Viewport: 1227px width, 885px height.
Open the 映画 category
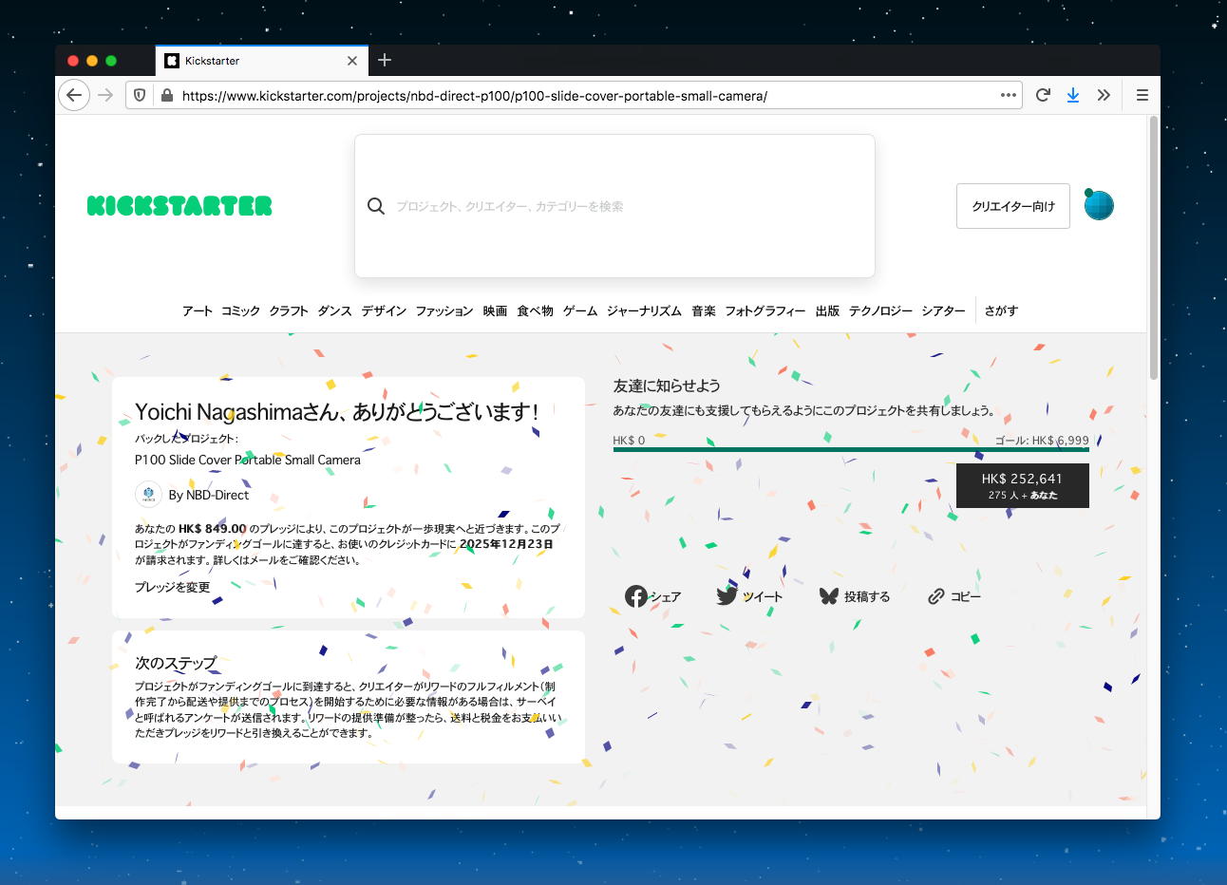click(x=495, y=311)
